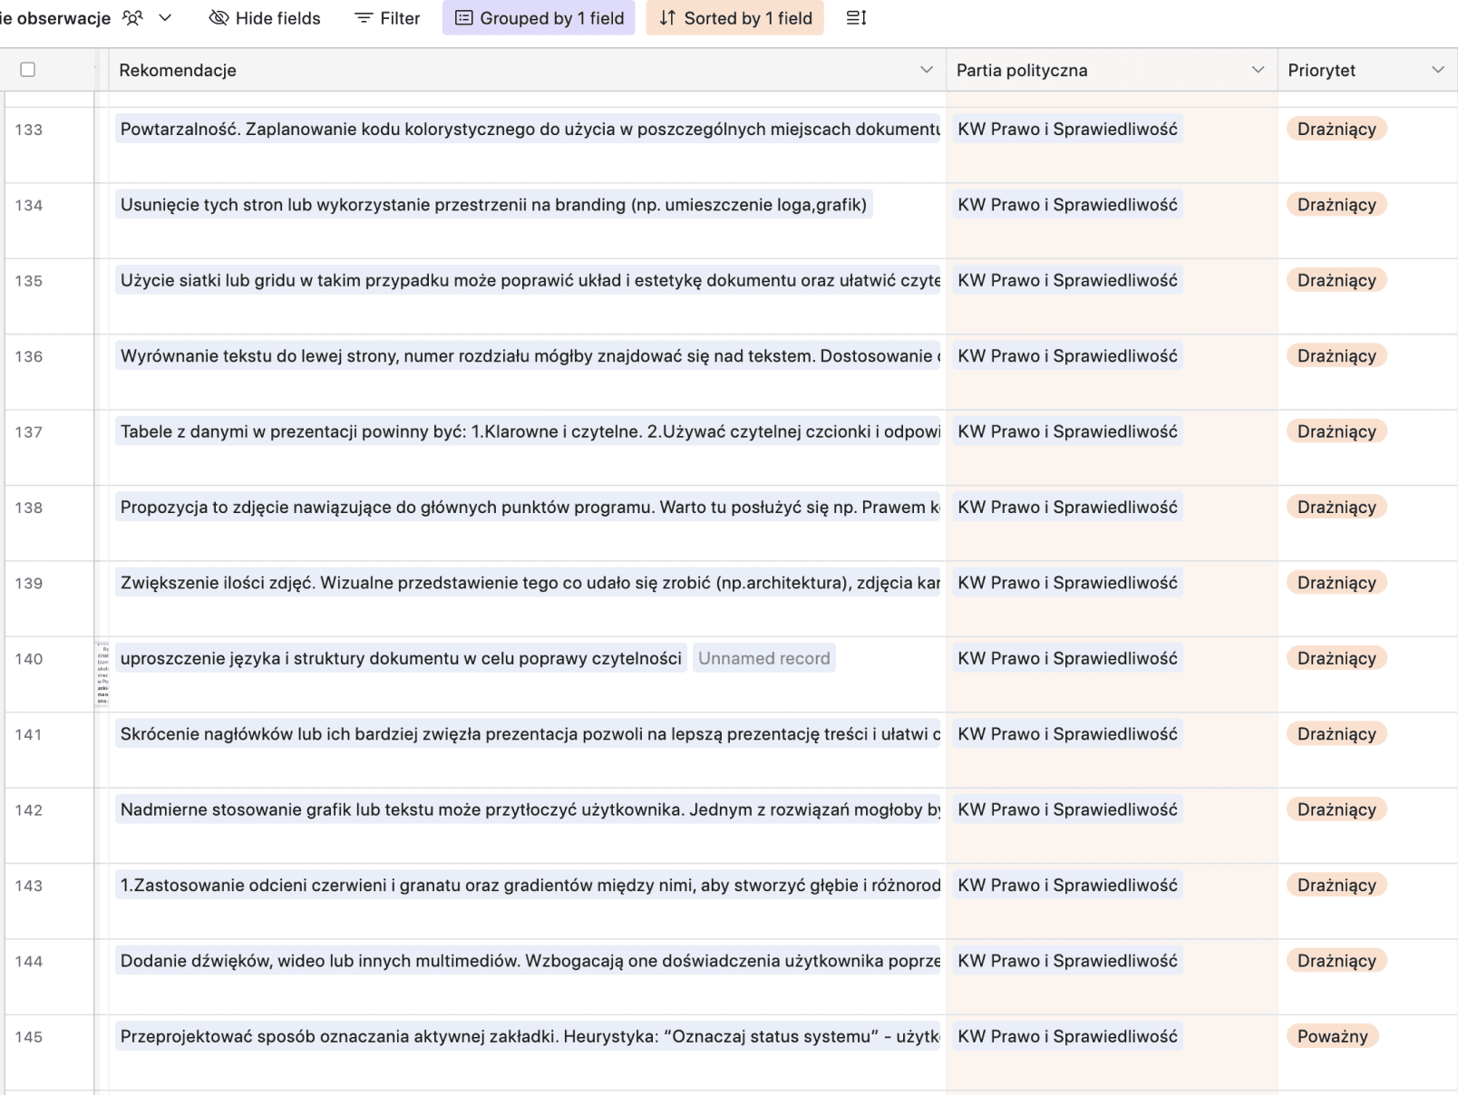Click the 'Powtarzalność. Zaplanowanie kodu' recommendation cell

click(x=528, y=129)
